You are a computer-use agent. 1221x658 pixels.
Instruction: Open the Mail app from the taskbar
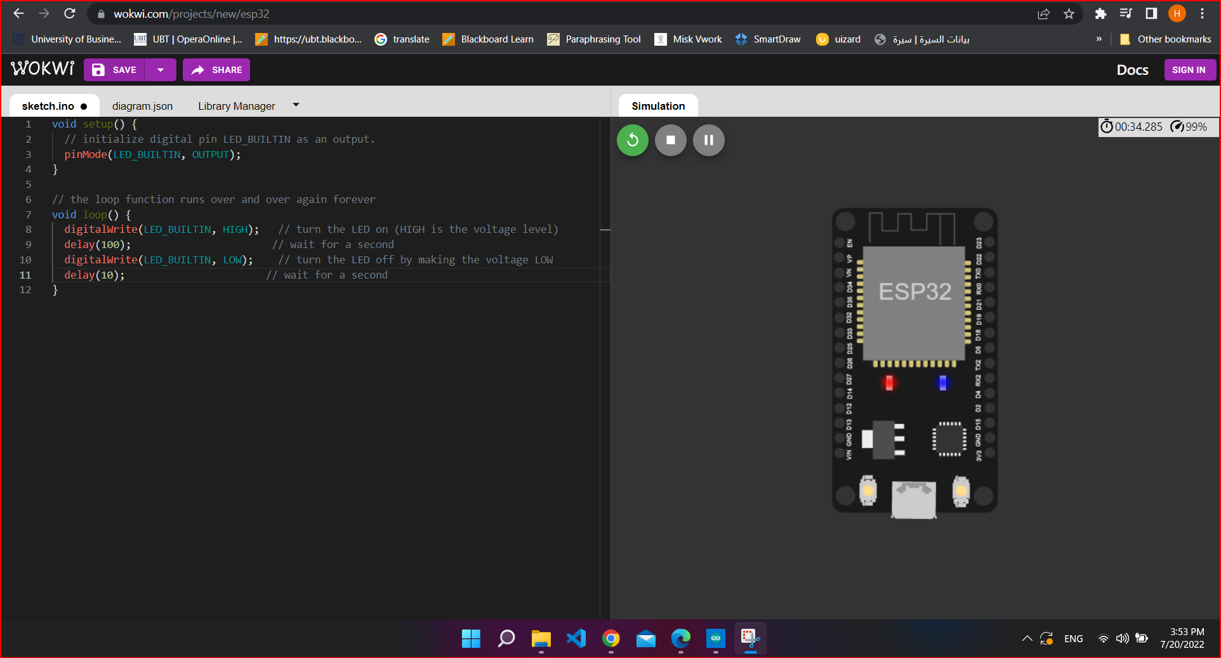click(645, 638)
